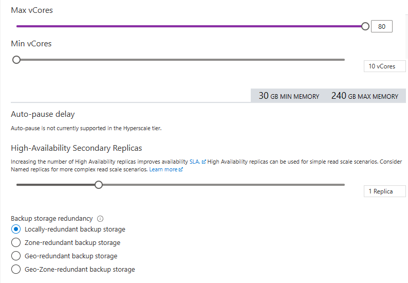Click the 30 GB min memory indicator
This screenshot has width=408, height=283.
288,96
